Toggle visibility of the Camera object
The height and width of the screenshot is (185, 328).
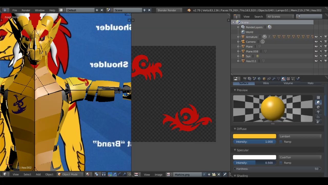click(x=316, y=42)
